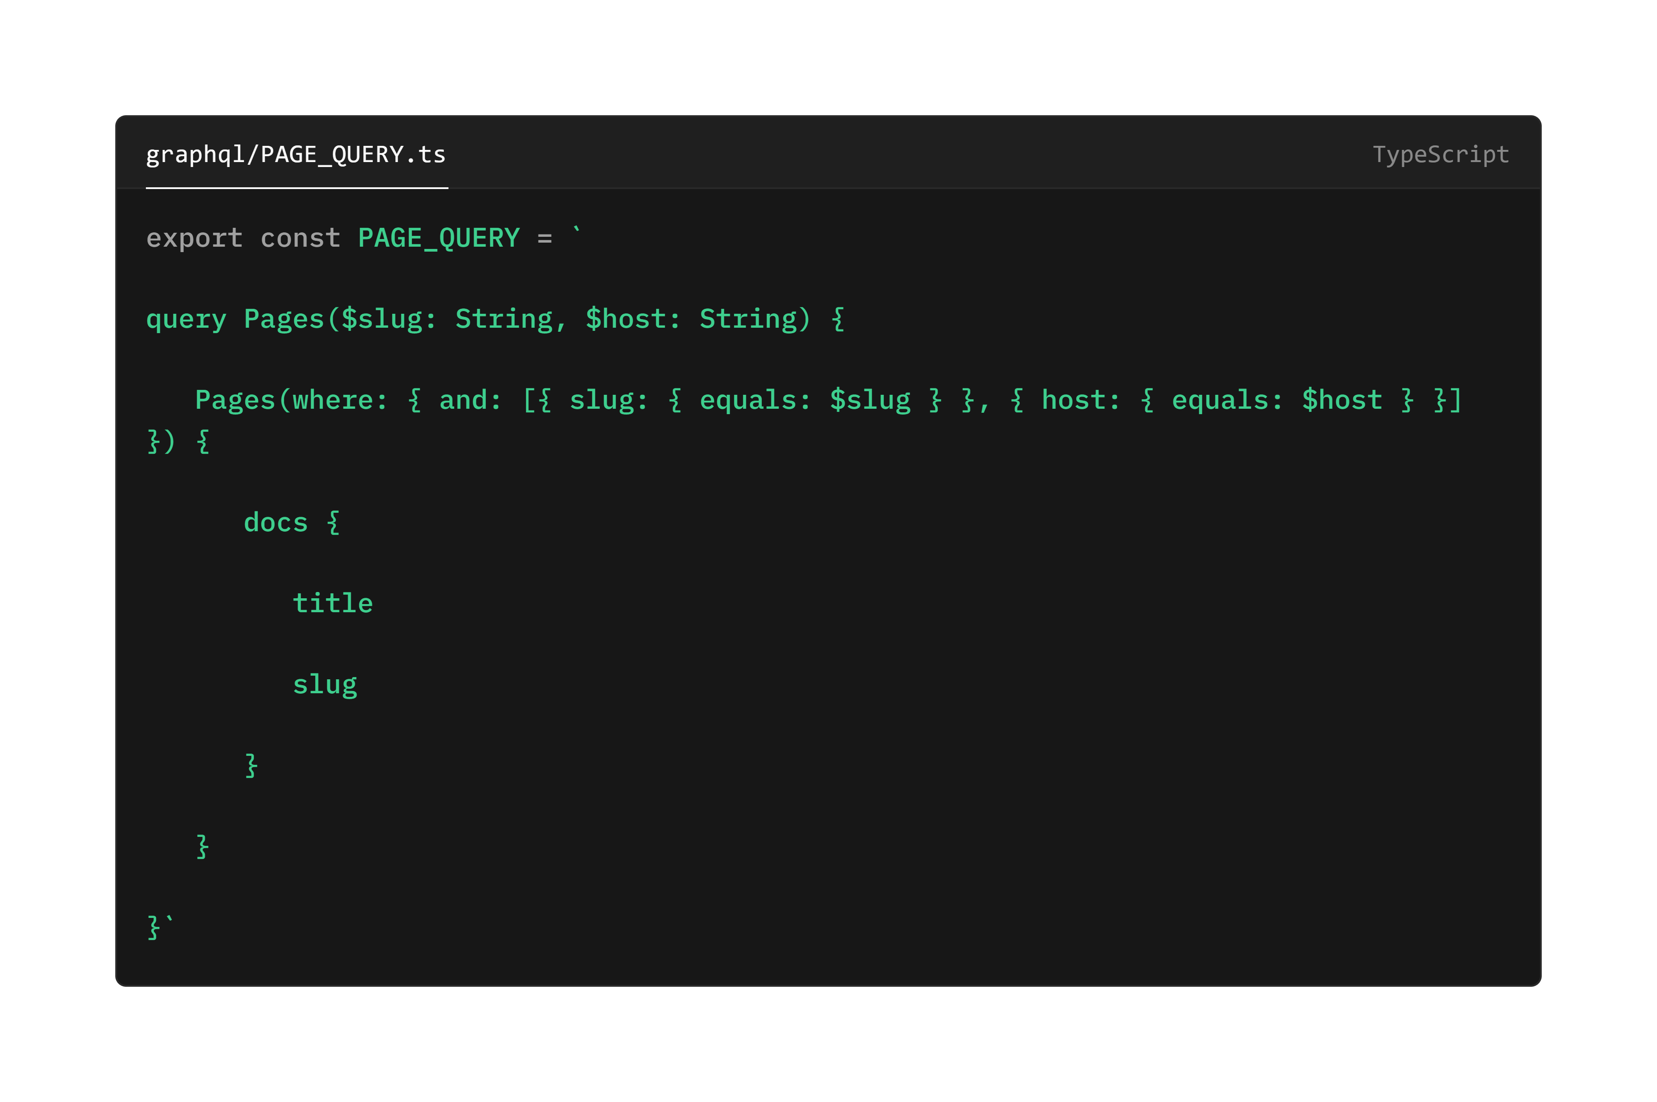
Task: Click the graphql/PAGE_QUERY.ts filename tab
Action: [x=295, y=154]
